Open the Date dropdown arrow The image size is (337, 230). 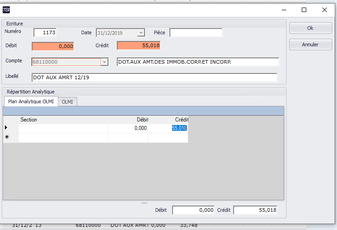coord(141,33)
